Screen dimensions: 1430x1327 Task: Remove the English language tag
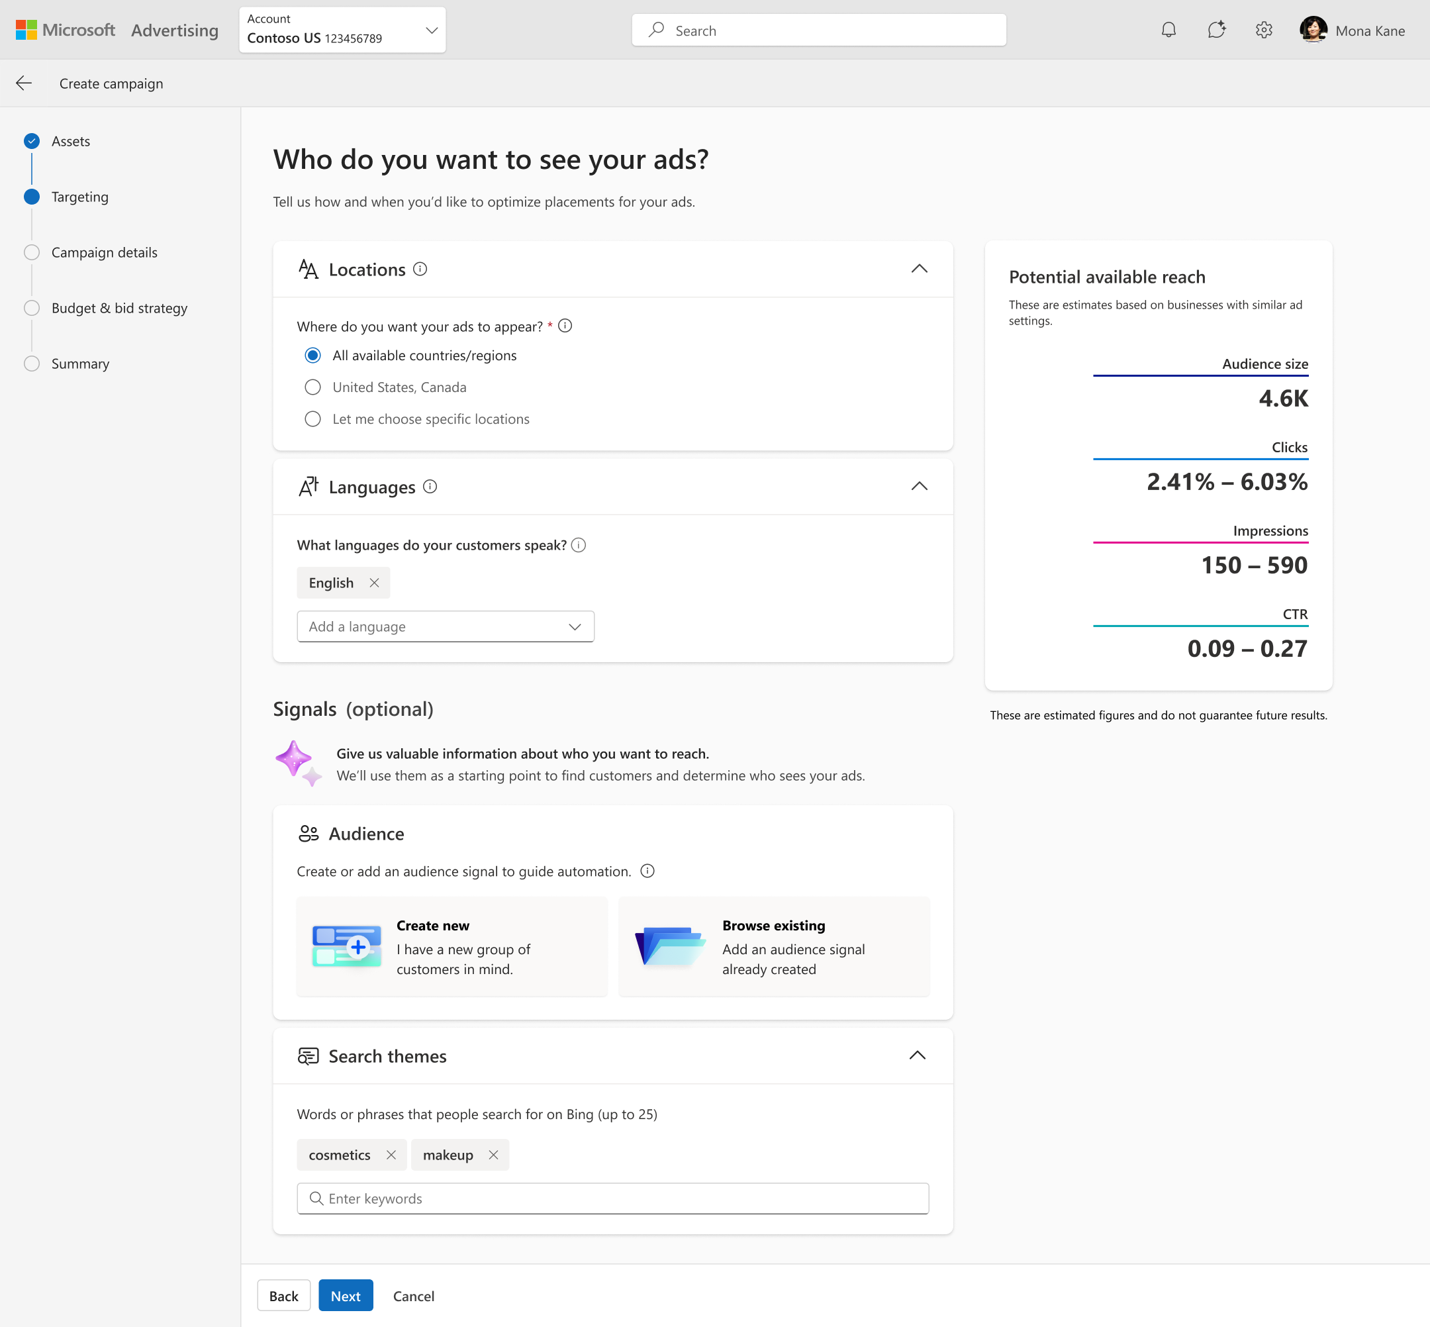click(374, 583)
